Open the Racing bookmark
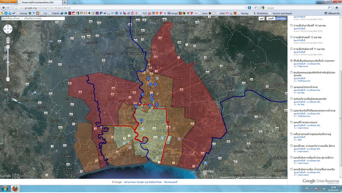The width and height of the screenshot is (342, 193). pos(243,13)
